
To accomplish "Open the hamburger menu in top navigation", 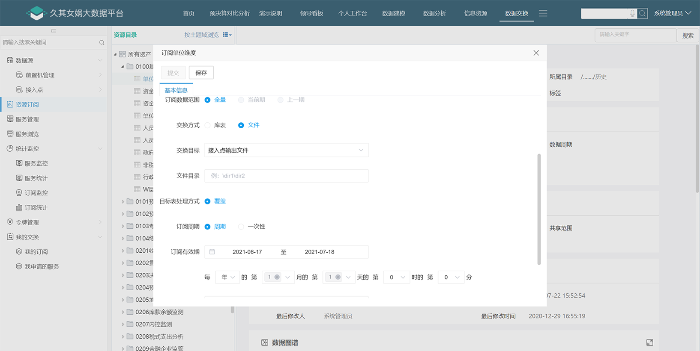I will tap(543, 13).
